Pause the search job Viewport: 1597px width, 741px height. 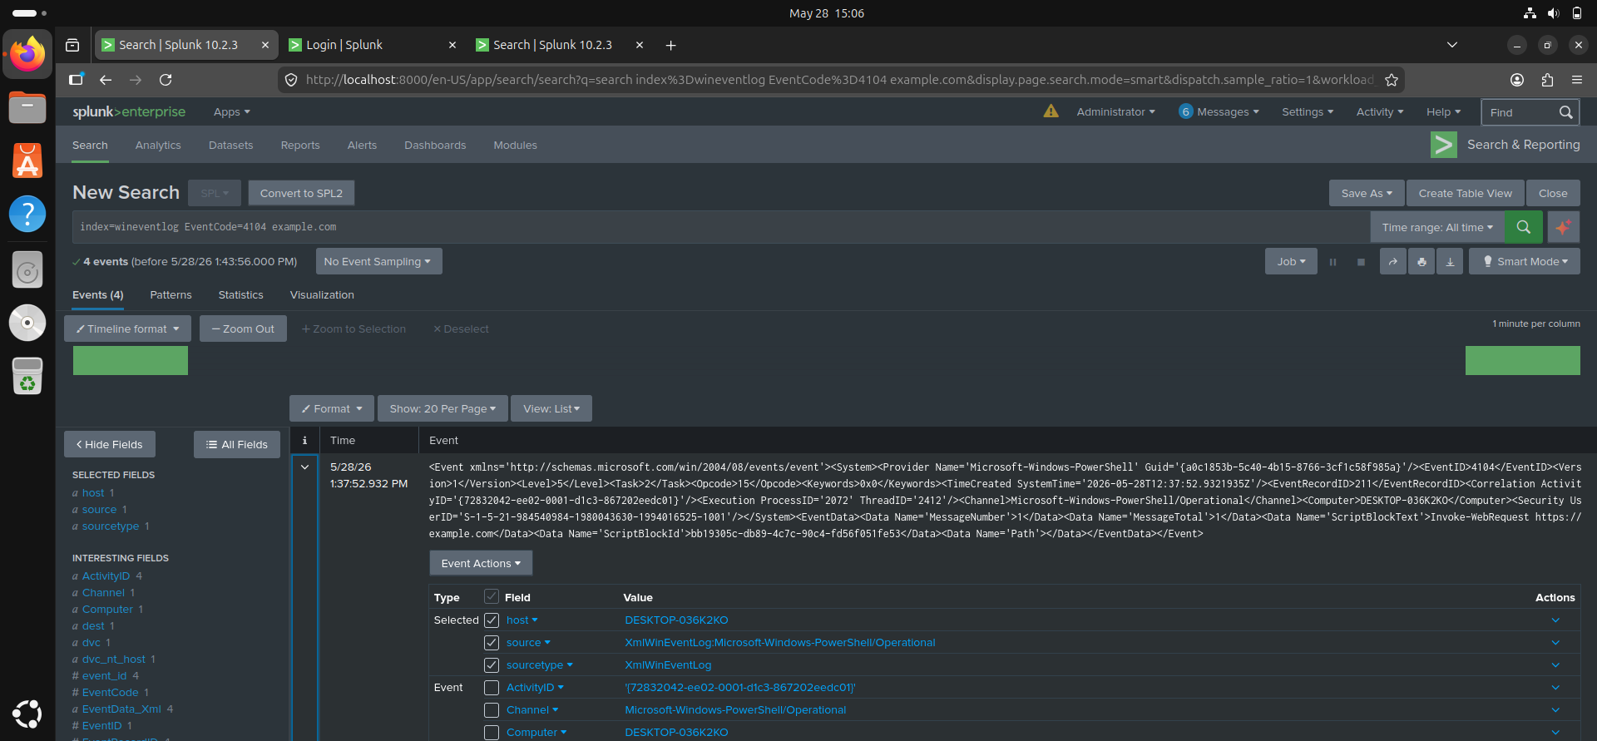pos(1332,262)
